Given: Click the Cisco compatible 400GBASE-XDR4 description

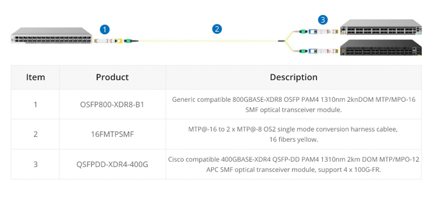Looking at the screenshot, I should (x=294, y=164).
